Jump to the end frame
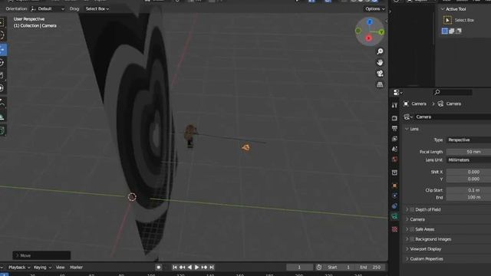Screen dimensions: 491x276 point(212,268)
